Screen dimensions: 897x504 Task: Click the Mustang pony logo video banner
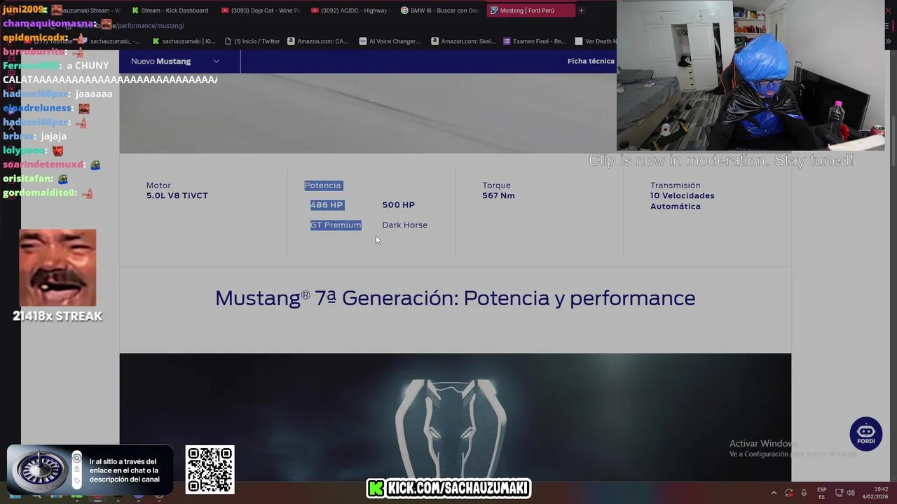(455, 418)
